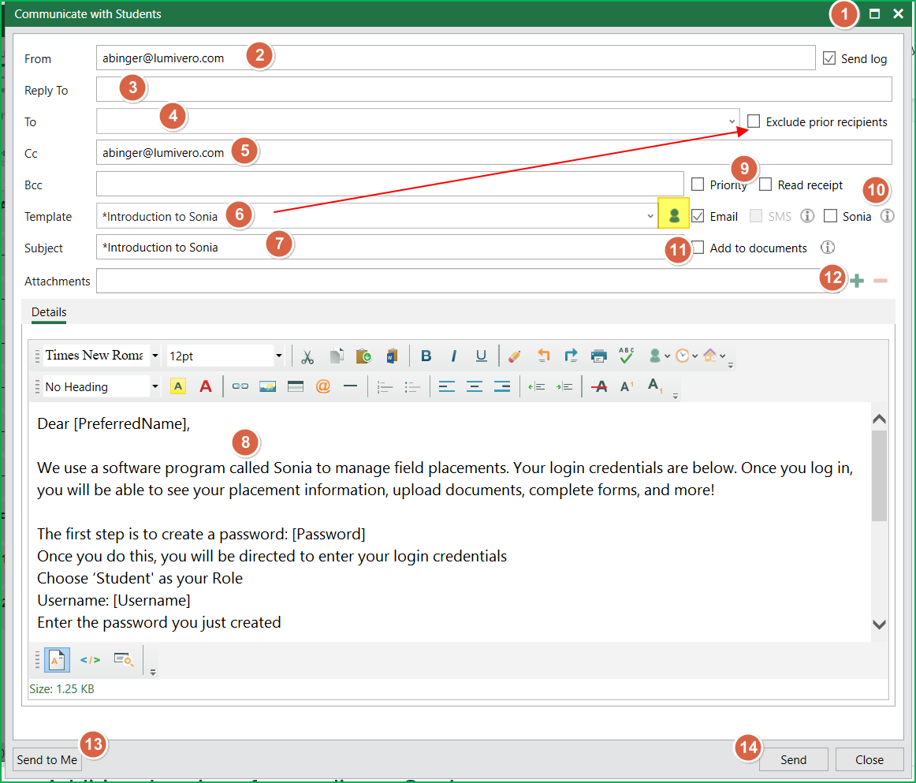Insert a hyperlink using the link icon

[240, 386]
